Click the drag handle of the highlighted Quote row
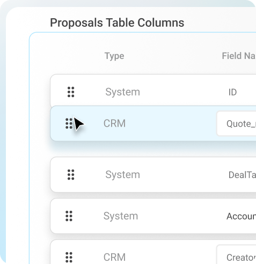256x264 pixels. pos(69,123)
